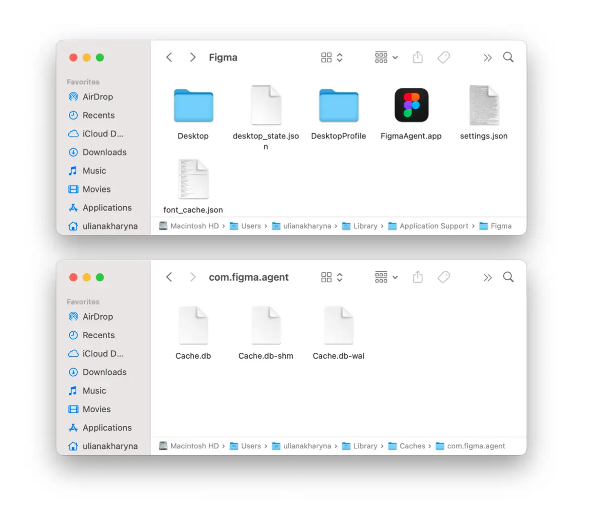593x520 pixels.
Task: Select the desktop_state.json file
Action: (266, 105)
